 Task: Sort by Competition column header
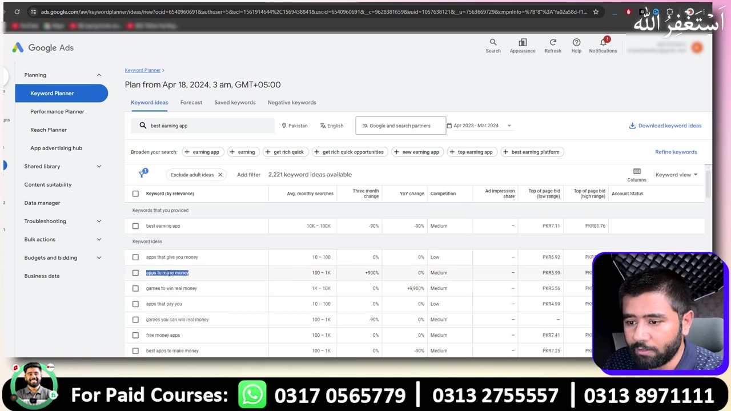coord(443,194)
